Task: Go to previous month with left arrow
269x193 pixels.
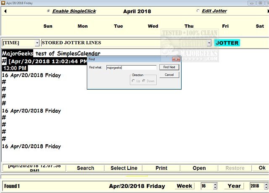Action: (x=5, y=11)
